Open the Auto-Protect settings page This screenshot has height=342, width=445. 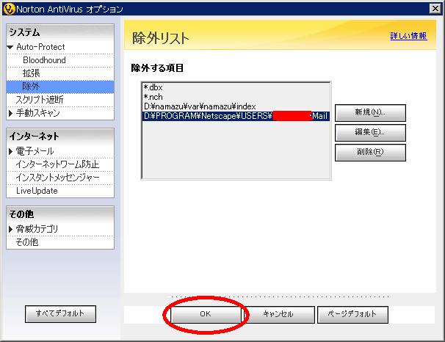tap(40, 47)
